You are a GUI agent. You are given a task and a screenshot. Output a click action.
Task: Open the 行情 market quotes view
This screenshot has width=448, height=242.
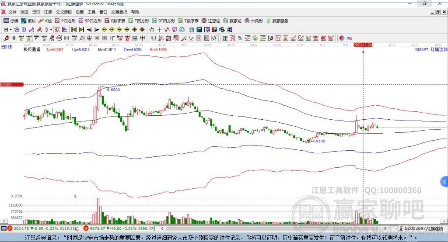pos(10,21)
